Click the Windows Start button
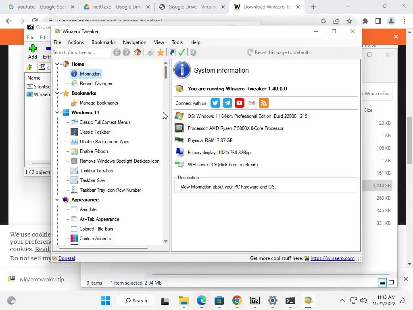The image size is (413, 310). tap(105, 300)
